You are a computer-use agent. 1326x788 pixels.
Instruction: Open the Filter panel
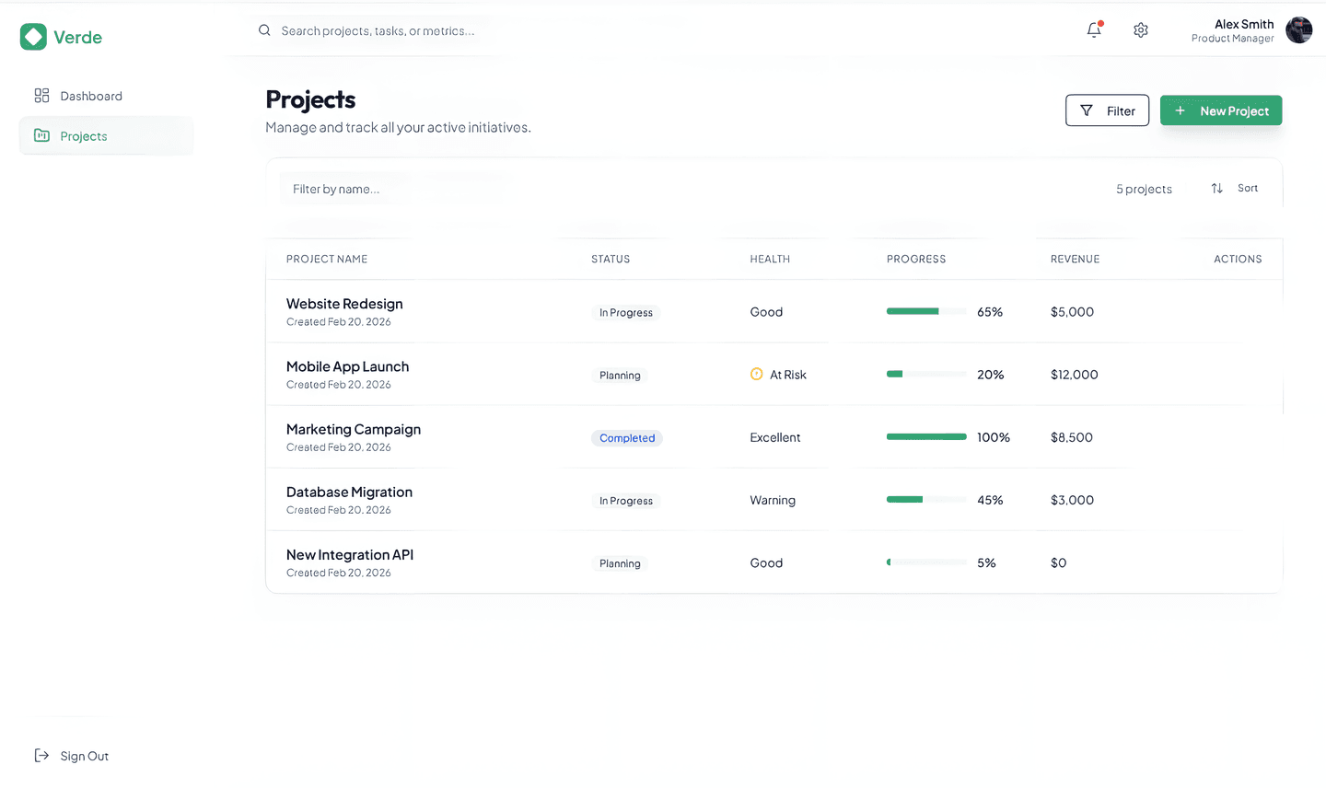pos(1107,110)
